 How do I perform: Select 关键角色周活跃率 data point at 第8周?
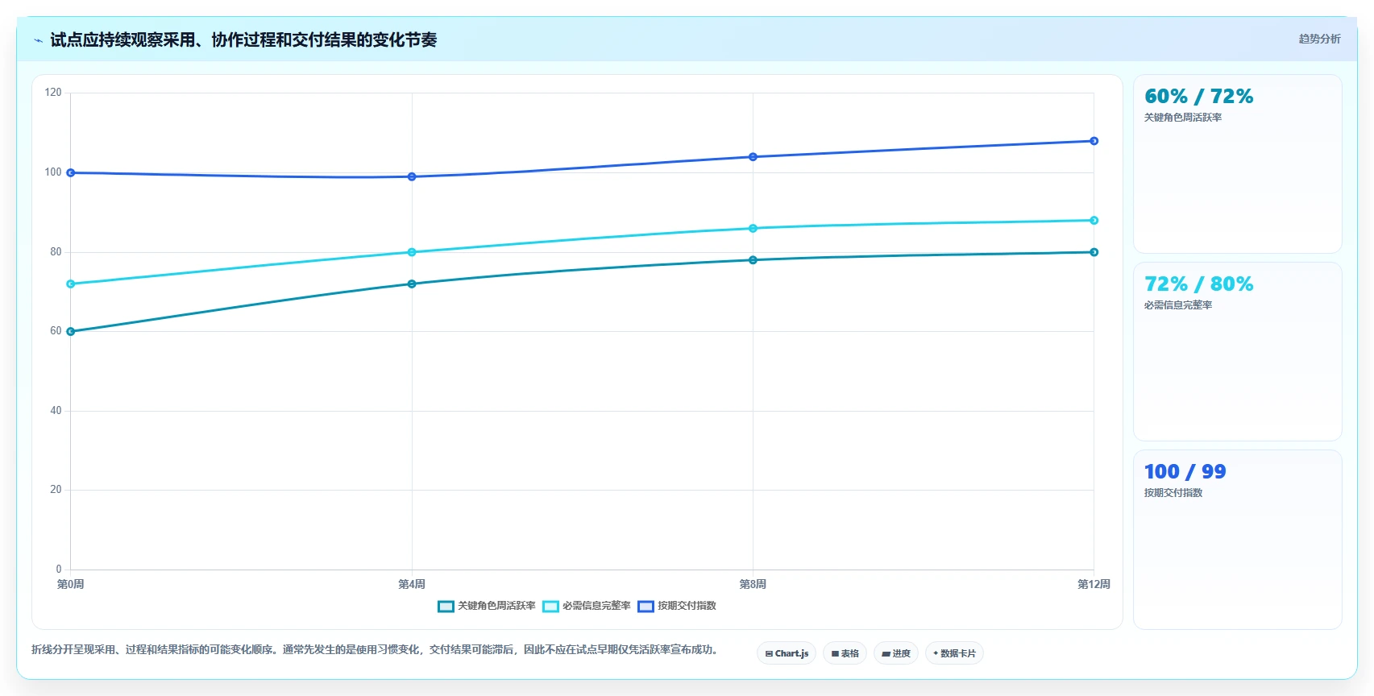(753, 260)
